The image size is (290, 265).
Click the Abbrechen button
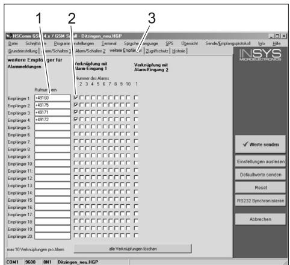[261, 219]
